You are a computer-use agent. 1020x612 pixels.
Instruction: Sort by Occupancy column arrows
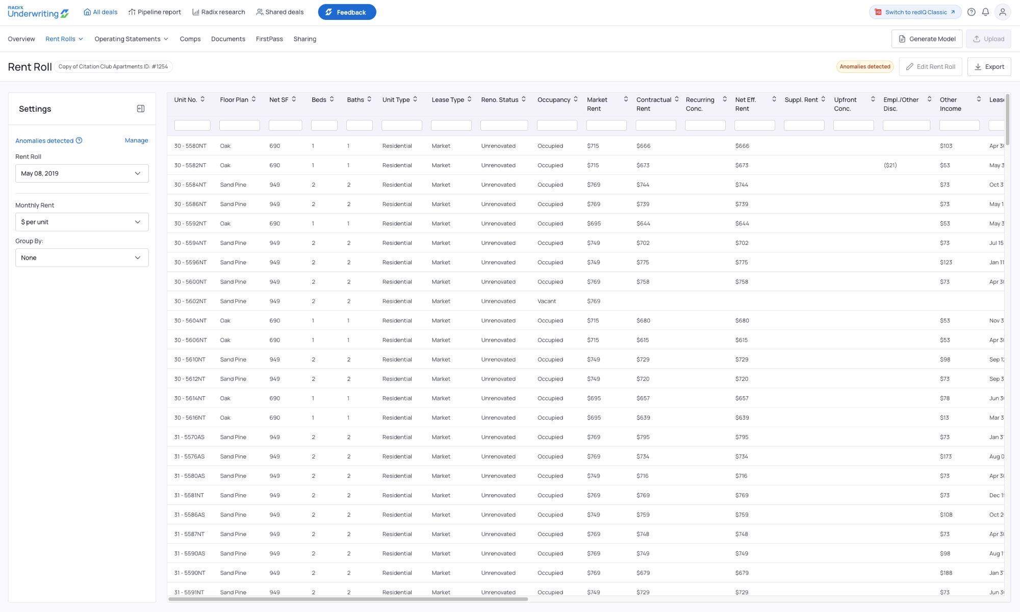point(576,99)
